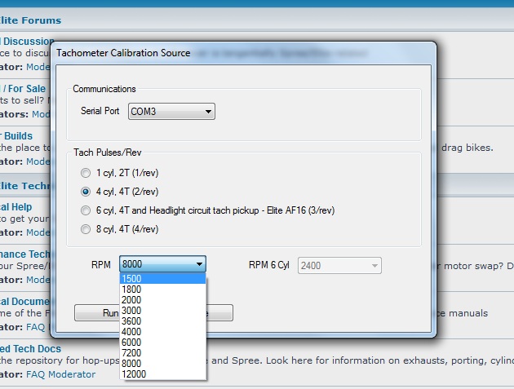Pick 6000 in the RPM options
This screenshot has height=389, width=514.
pyautogui.click(x=162, y=343)
